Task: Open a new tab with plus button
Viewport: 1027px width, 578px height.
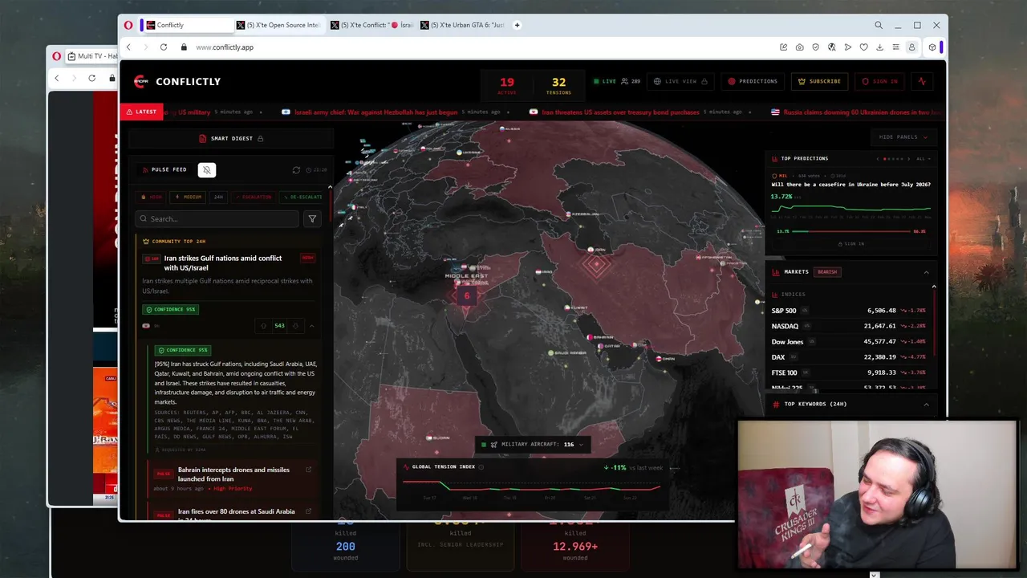Action: pos(517,25)
